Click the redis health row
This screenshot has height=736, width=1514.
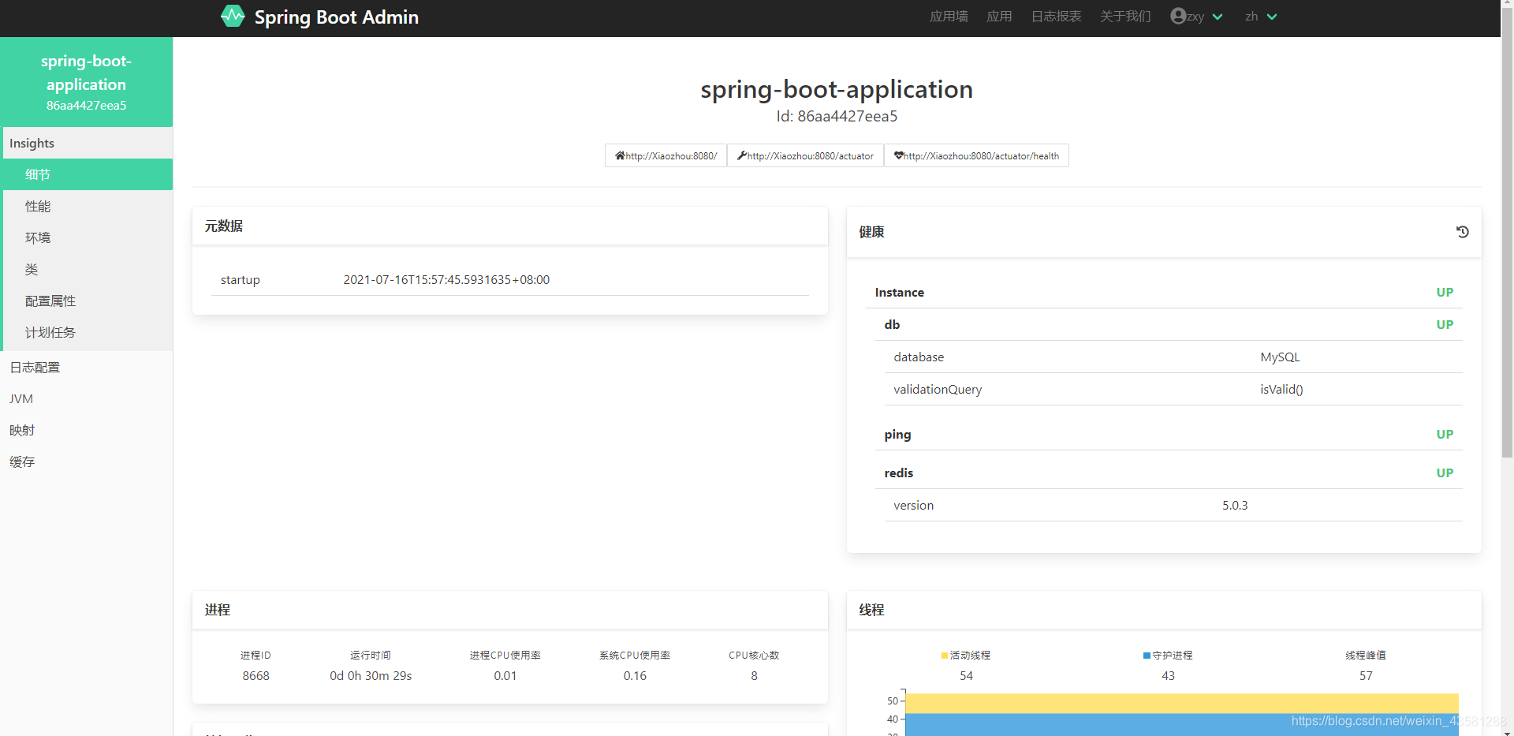click(1169, 473)
